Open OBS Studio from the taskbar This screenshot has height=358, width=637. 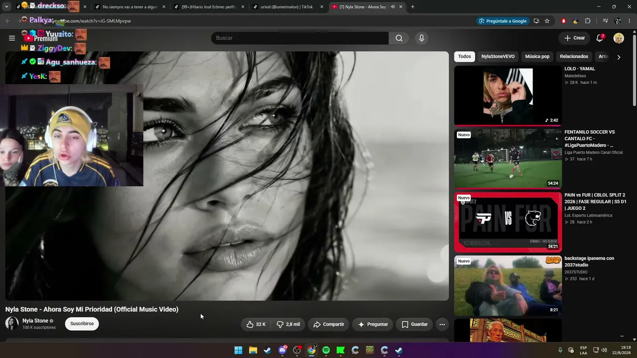(x=297, y=350)
